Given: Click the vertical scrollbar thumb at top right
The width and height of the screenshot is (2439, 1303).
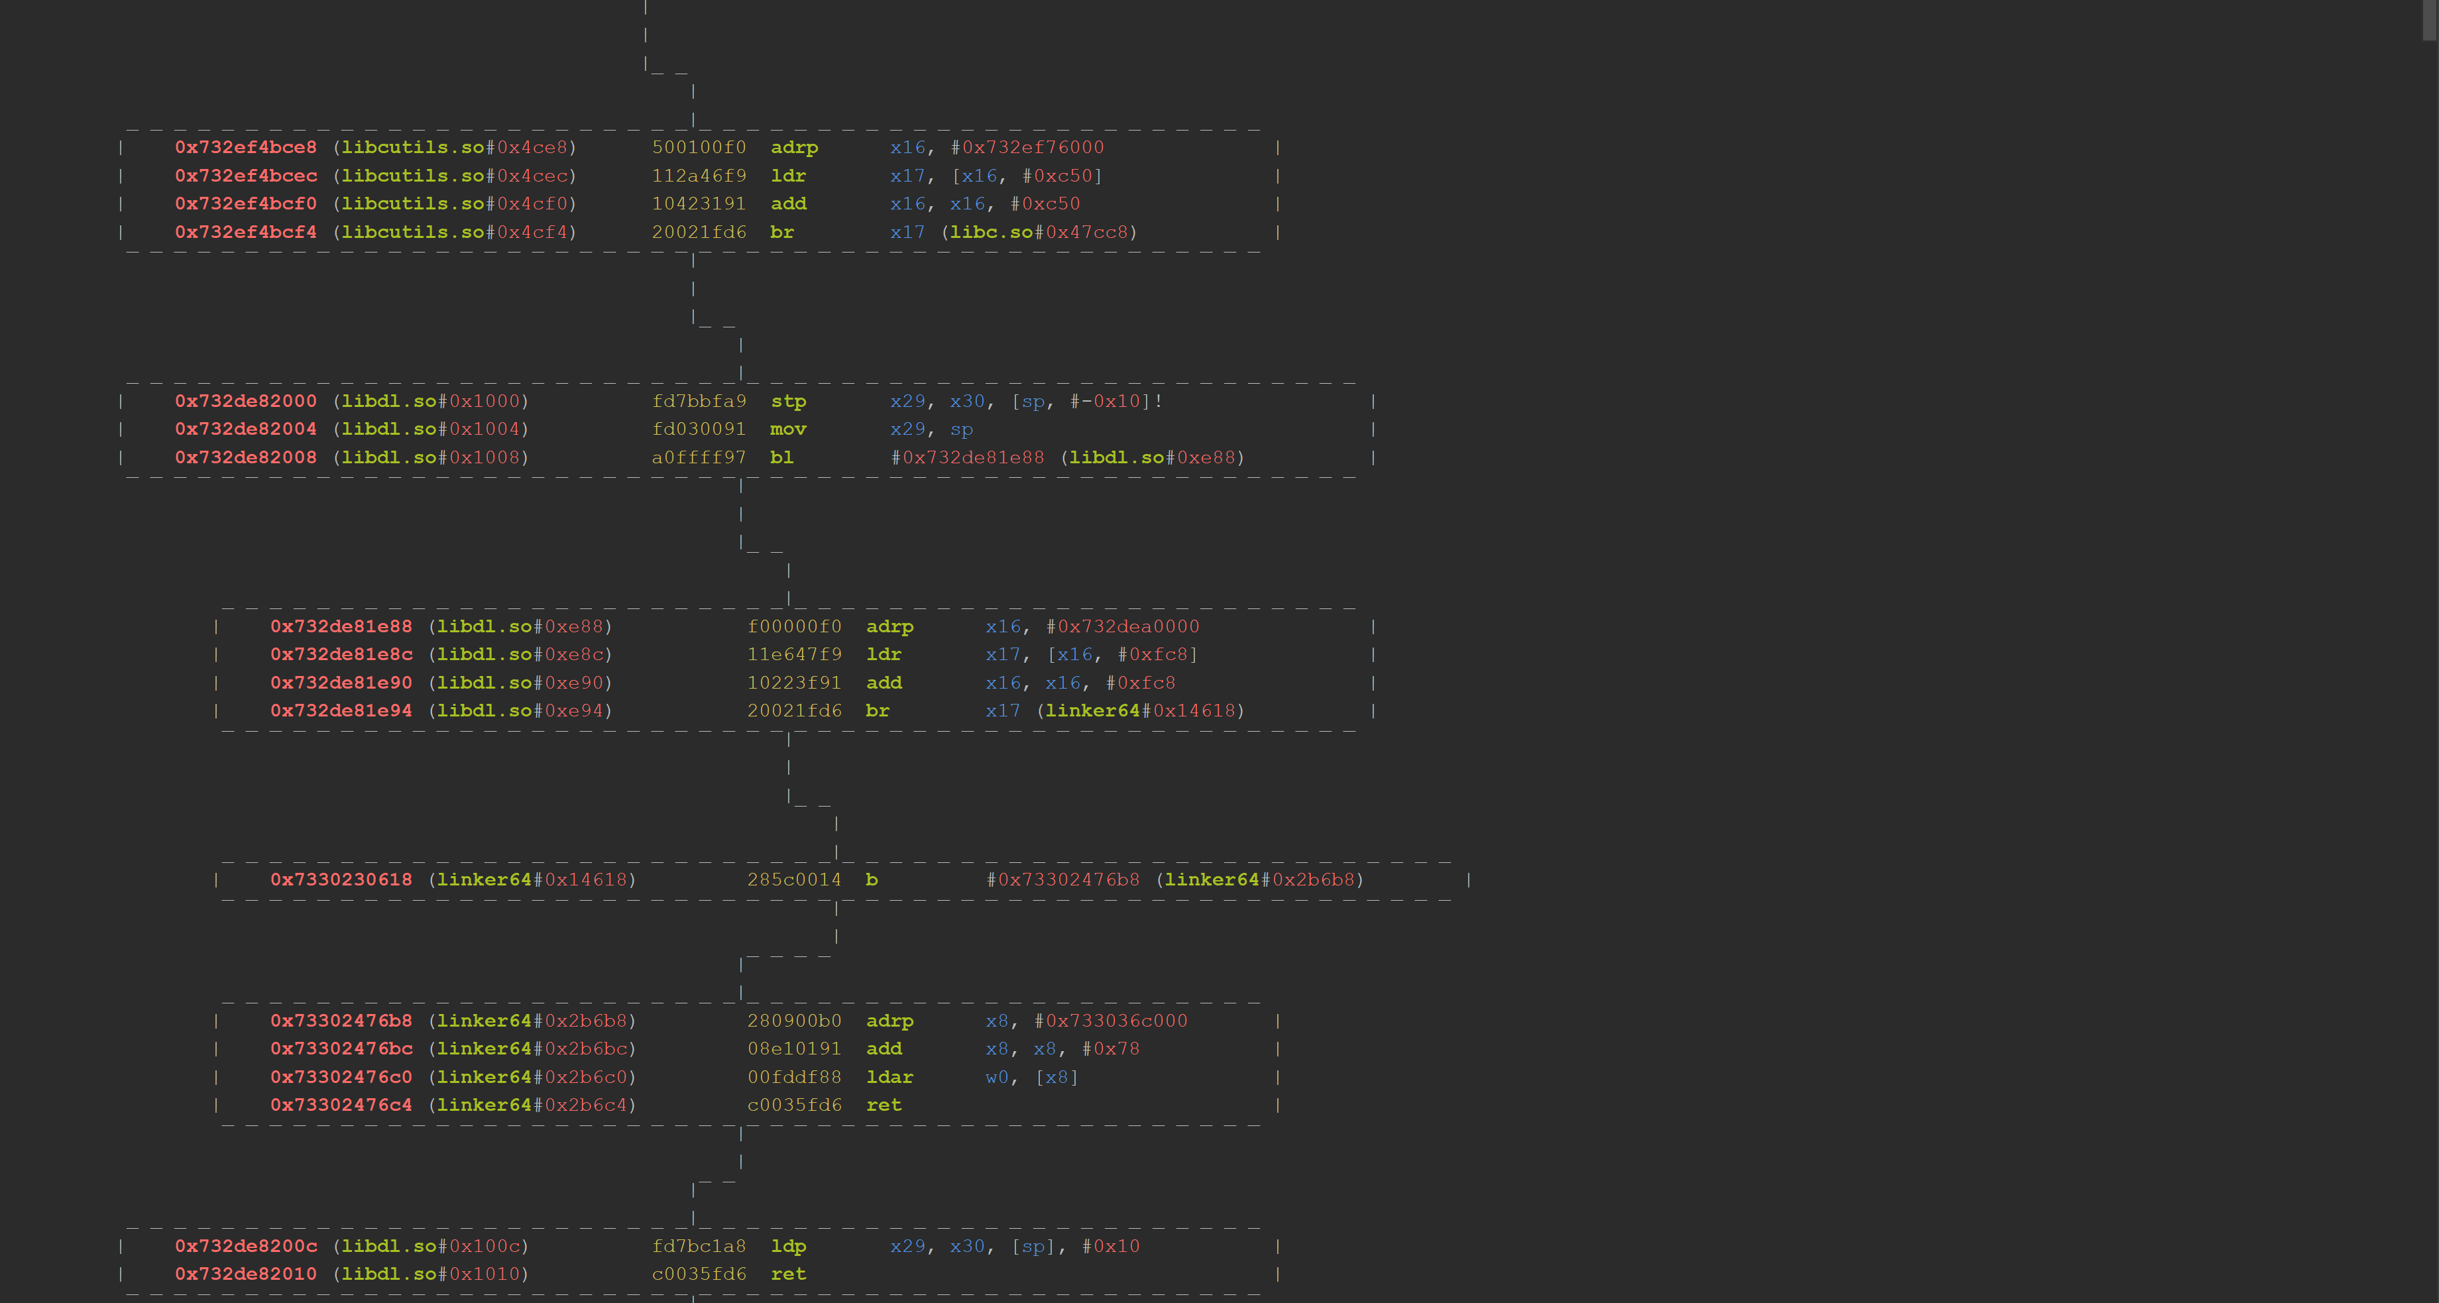Looking at the screenshot, I should 2430,19.
